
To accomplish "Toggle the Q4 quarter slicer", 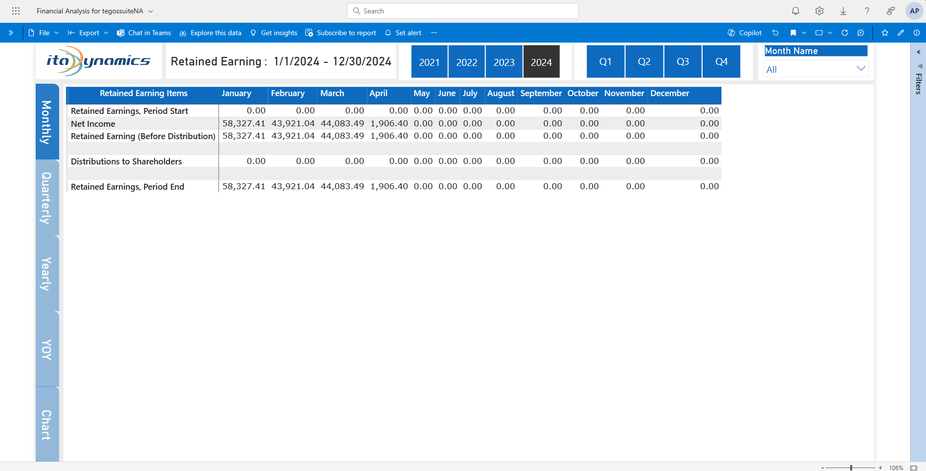I will coord(721,62).
